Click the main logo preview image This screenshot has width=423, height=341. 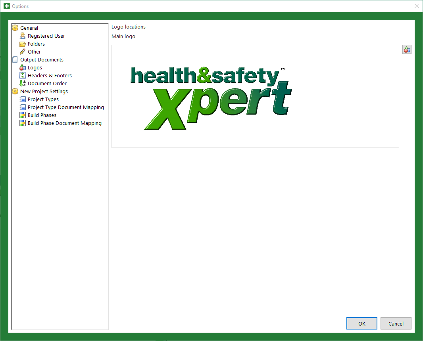coord(255,96)
